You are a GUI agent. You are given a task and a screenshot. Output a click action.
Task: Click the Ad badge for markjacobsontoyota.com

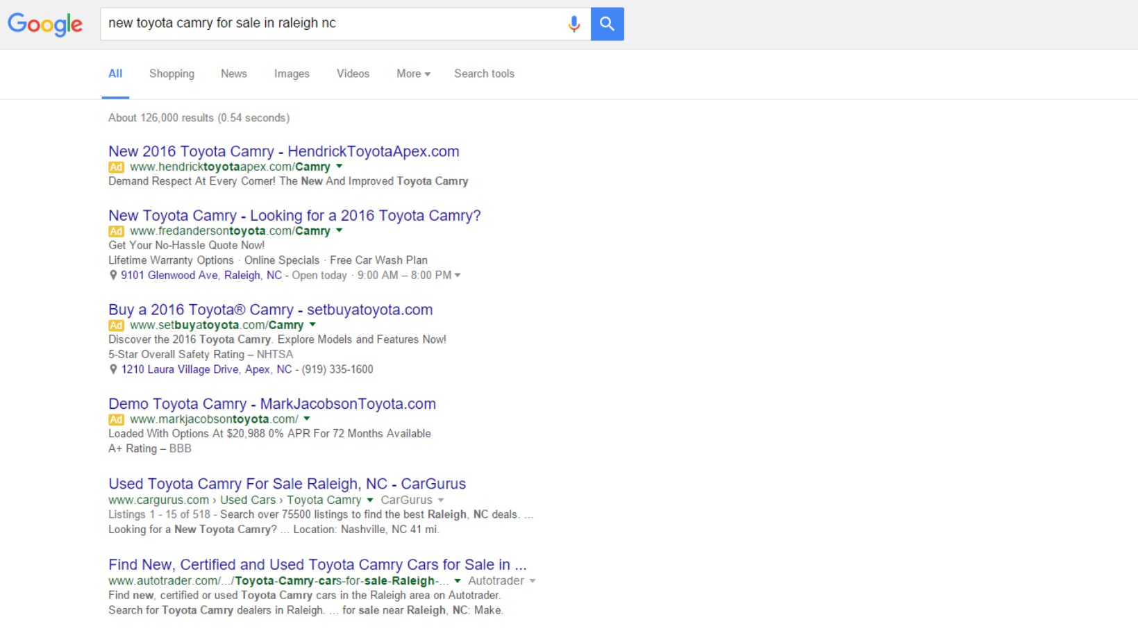pyautogui.click(x=116, y=420)
